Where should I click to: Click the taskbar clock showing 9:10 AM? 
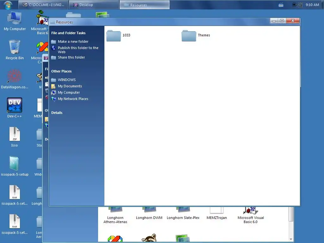coord(312,5)
